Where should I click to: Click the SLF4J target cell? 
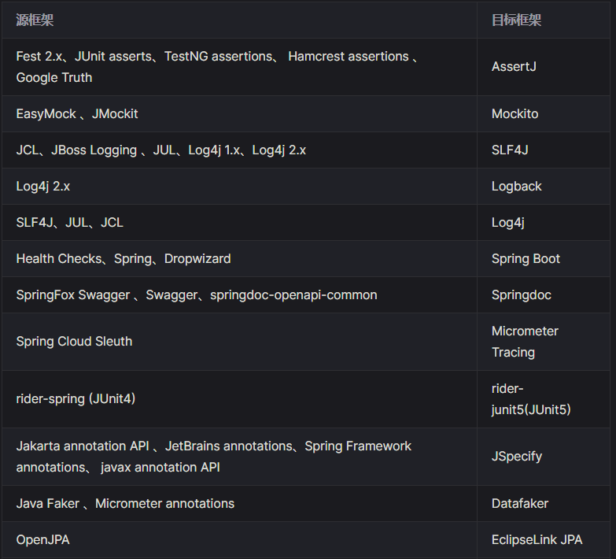544,150
